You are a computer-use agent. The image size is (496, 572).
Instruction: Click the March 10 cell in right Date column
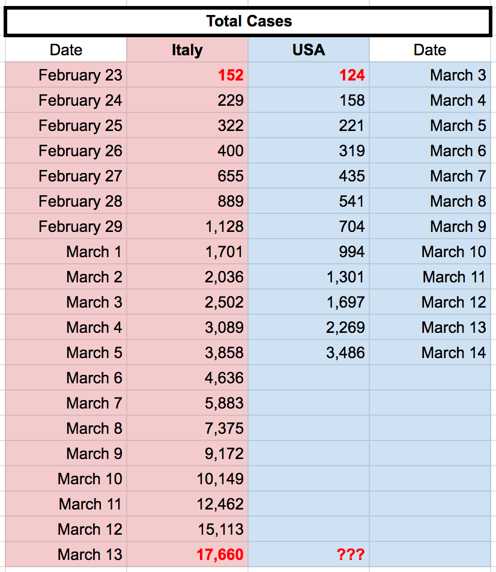430,251
